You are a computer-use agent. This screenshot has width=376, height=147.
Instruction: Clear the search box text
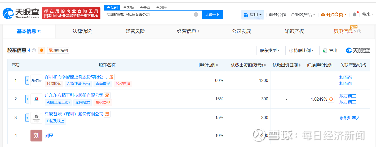coord(196,14)
